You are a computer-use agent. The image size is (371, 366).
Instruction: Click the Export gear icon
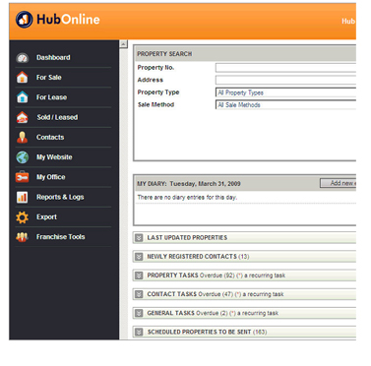click(23, 217)
